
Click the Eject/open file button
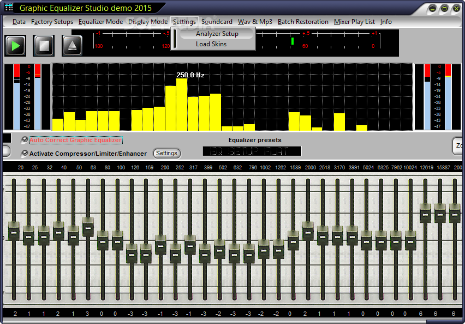(x=72, y=46)
